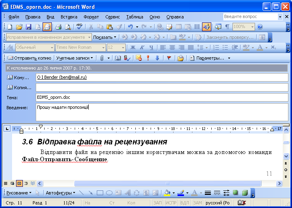
Task: Click the Кому... button
Action: (18, 78)
